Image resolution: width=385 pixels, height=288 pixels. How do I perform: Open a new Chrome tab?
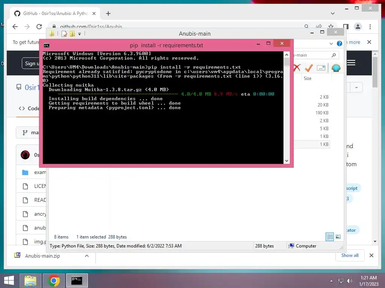(108, 13)
